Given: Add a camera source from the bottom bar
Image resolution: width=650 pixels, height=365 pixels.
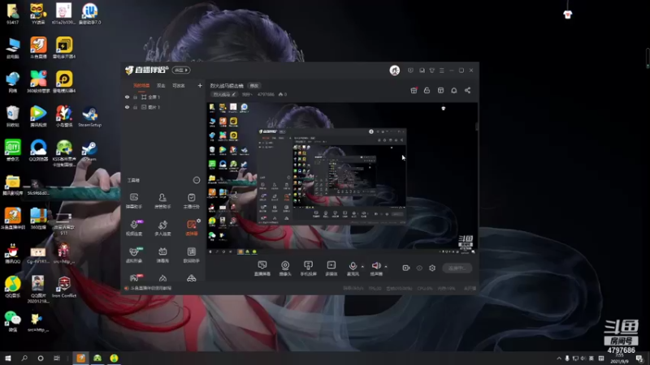Looking at the screenshot, I should [x=285, y=268].
